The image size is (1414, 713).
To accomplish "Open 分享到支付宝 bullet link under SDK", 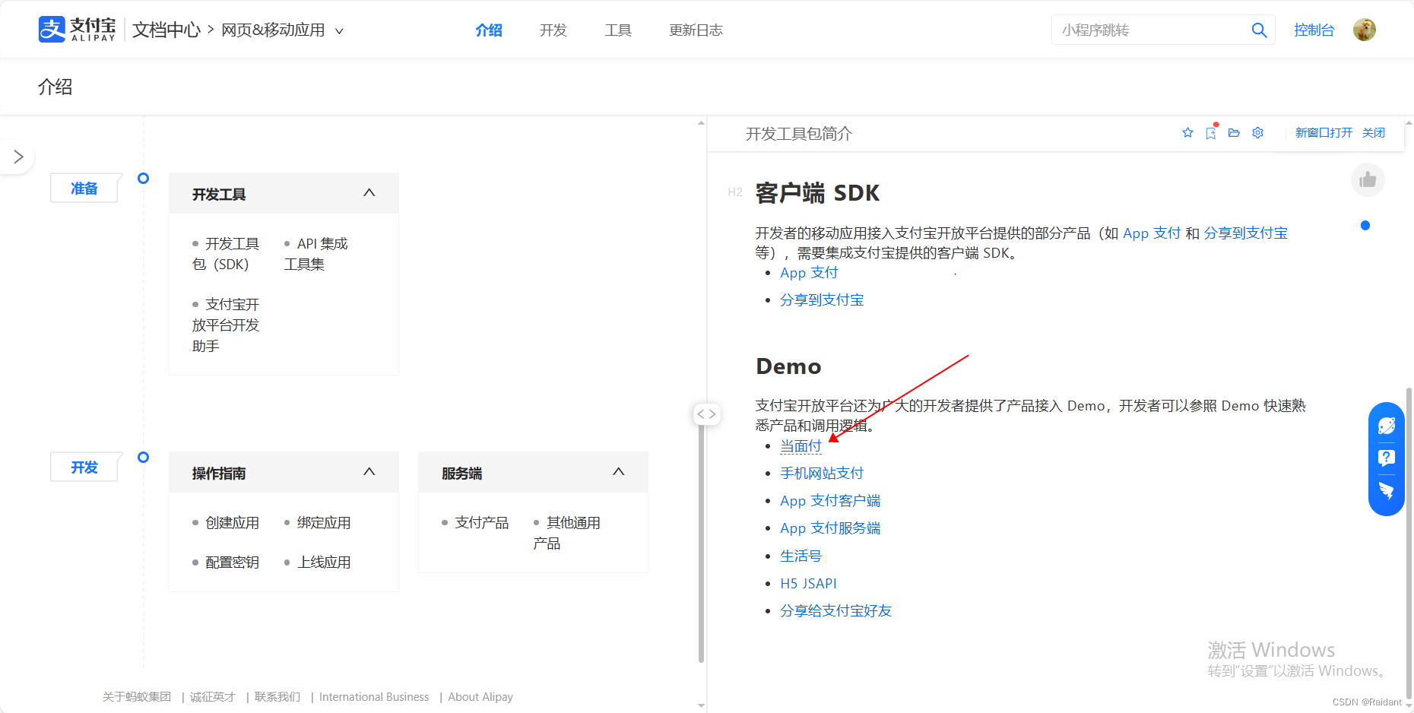I will click(822, 300).
